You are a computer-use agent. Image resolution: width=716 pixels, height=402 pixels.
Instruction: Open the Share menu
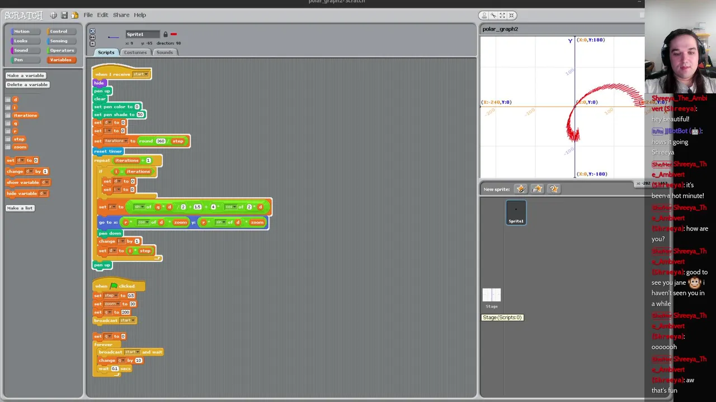[x=121, y=15]
